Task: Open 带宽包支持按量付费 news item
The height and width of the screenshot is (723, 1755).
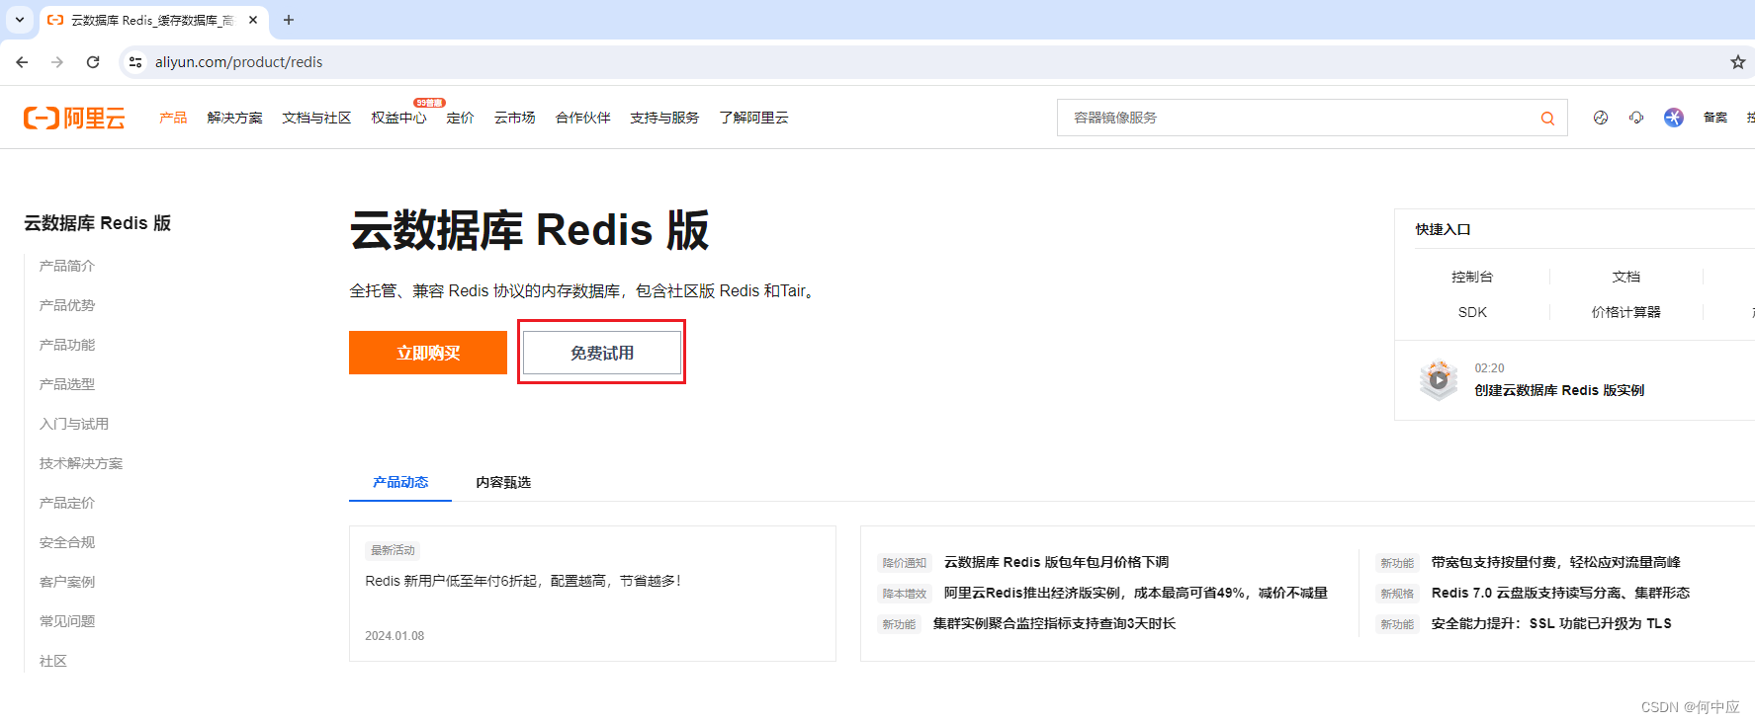Action: pos(1555,562)
